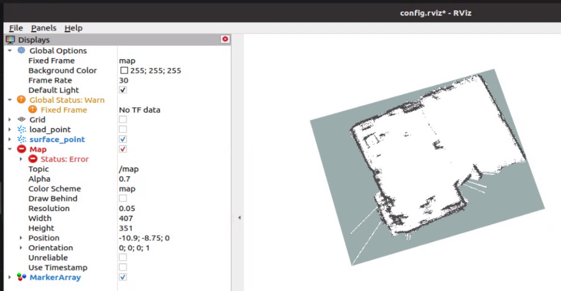Enable the Grid display checkbox

tap(123, 120)
